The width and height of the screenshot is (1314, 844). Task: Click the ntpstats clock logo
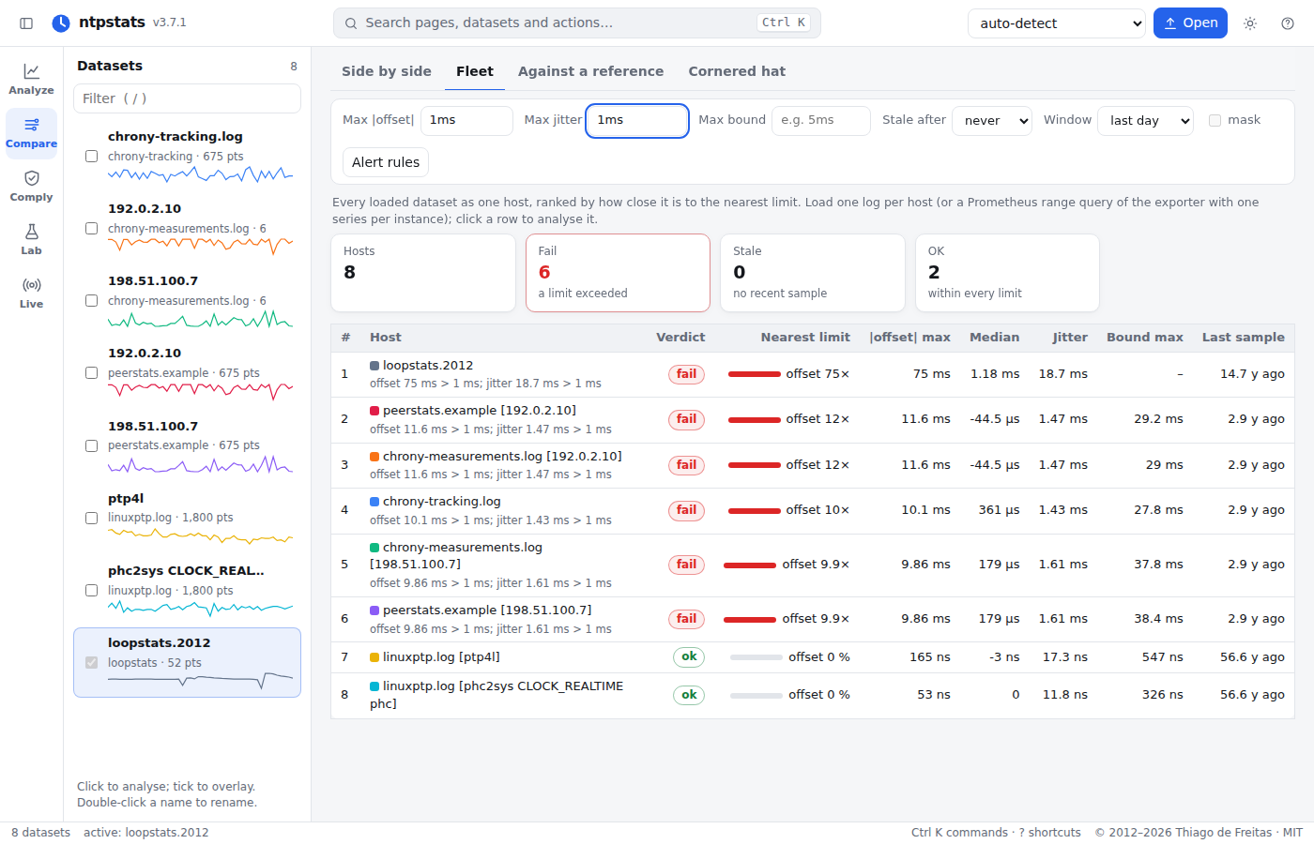pos(61,23)
